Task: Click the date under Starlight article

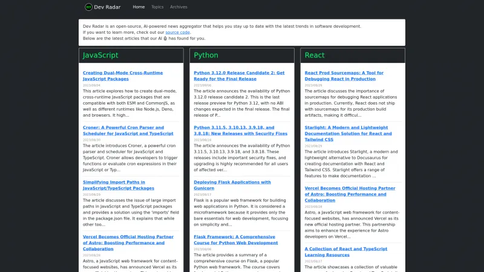Action: pyautogui.click(x=313, y=146)
